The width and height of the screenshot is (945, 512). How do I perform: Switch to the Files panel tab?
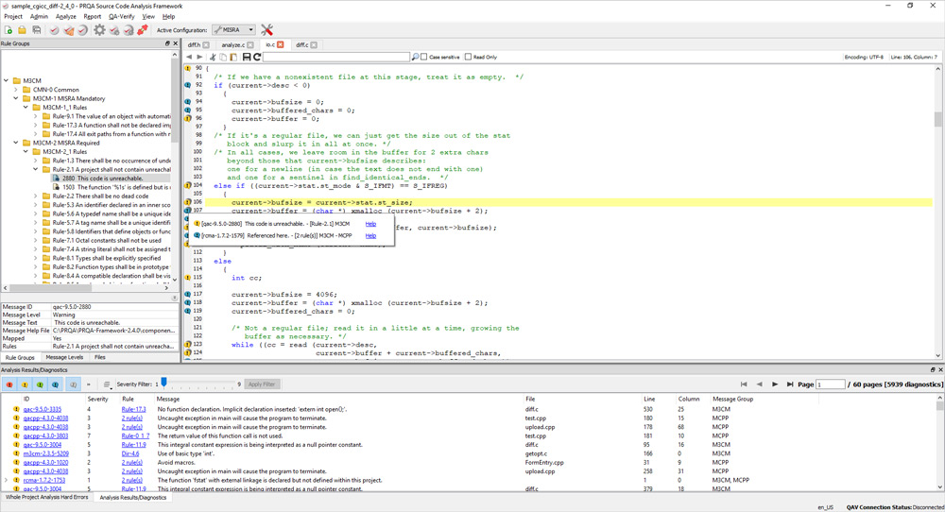coord(100,358)
